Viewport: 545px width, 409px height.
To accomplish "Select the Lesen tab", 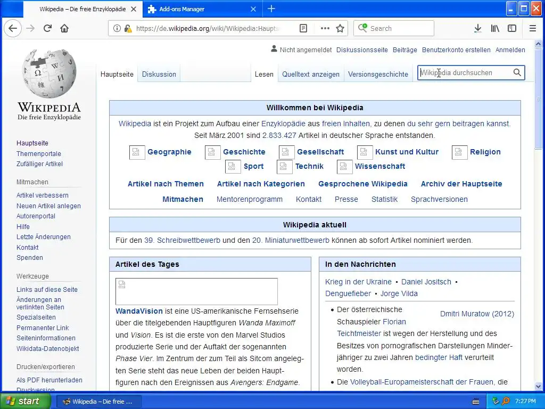I will coord(264,74).
